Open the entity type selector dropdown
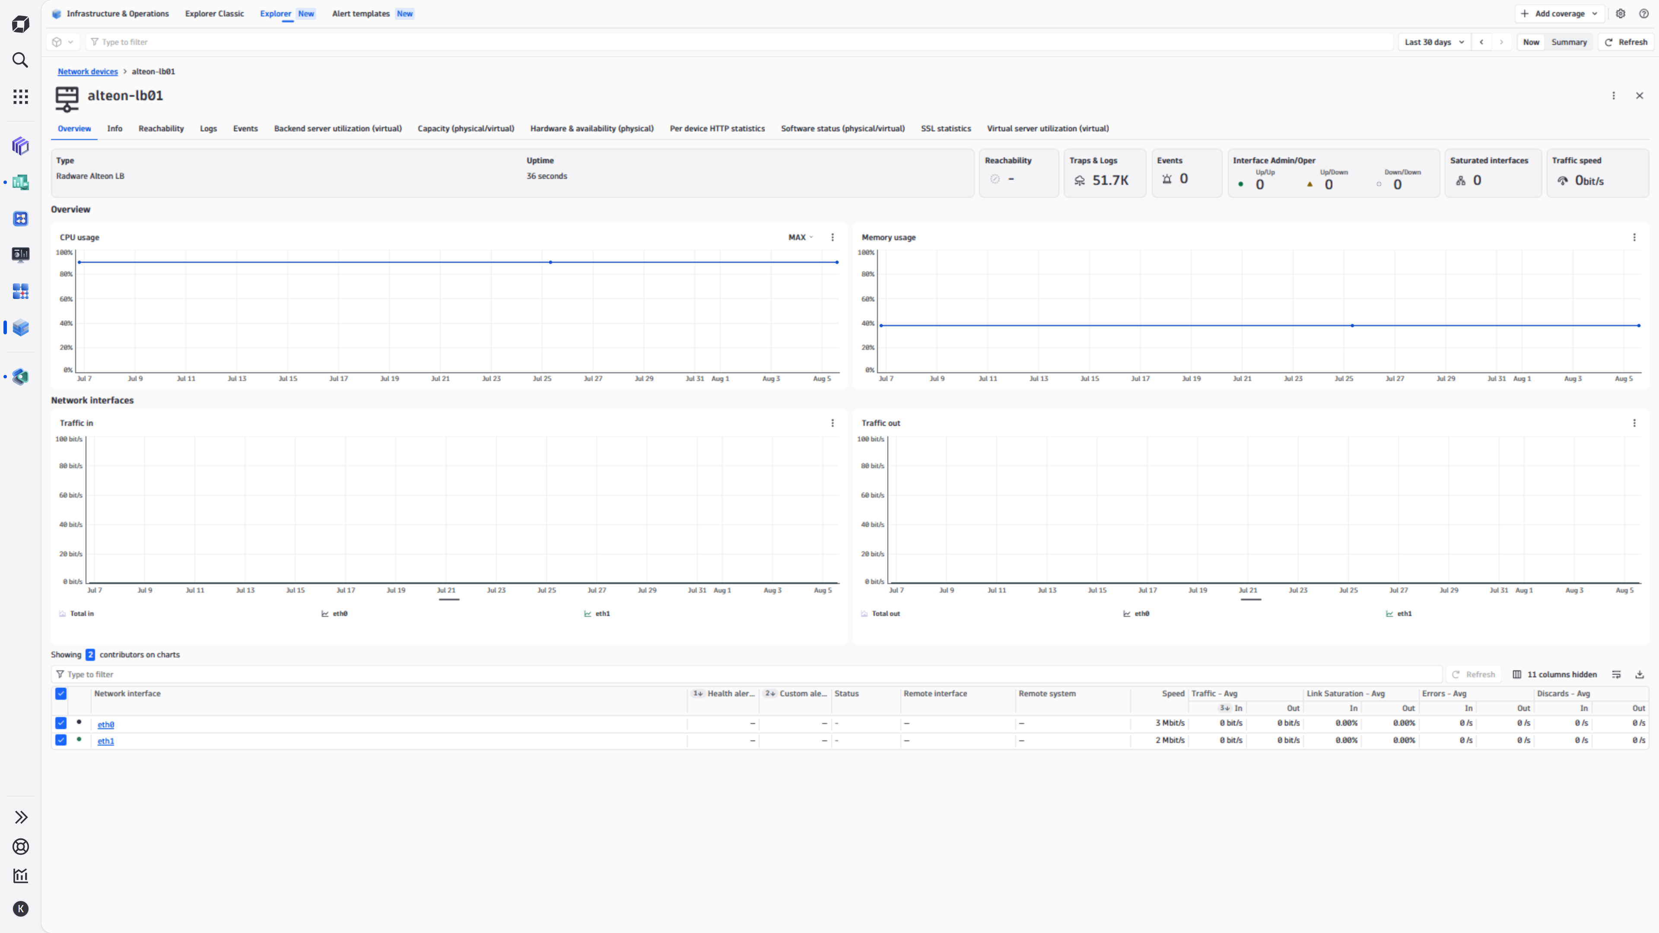This screenshot has width=1659, height=933. tap(63, 42)
